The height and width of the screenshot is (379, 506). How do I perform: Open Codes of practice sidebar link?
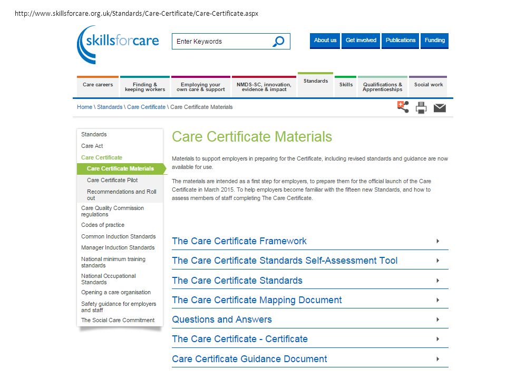click(103, 225)
